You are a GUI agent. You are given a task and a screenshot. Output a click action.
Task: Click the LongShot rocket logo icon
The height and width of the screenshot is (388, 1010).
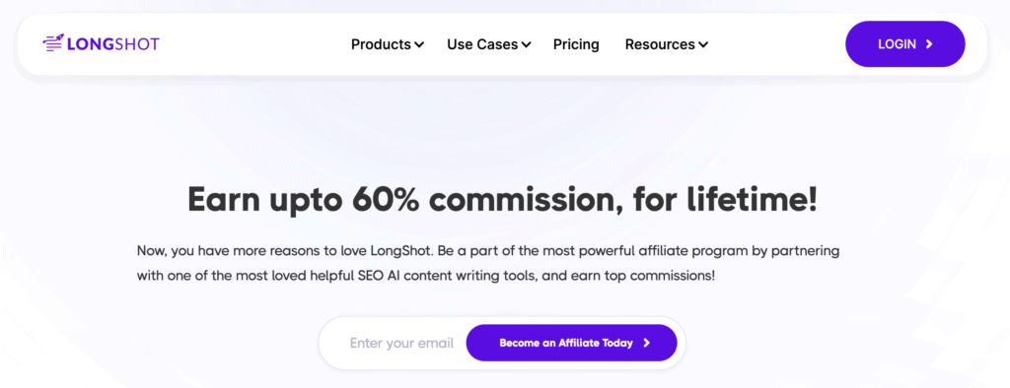tap(53, 43)
